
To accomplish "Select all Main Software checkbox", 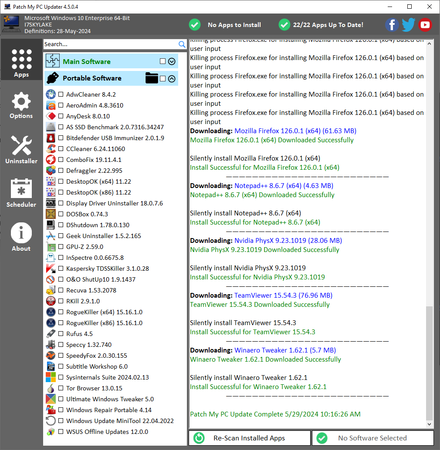I will (x=163, y=62).
